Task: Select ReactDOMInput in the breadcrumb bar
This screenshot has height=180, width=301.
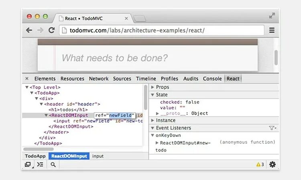Action: [x=69, y=156]
